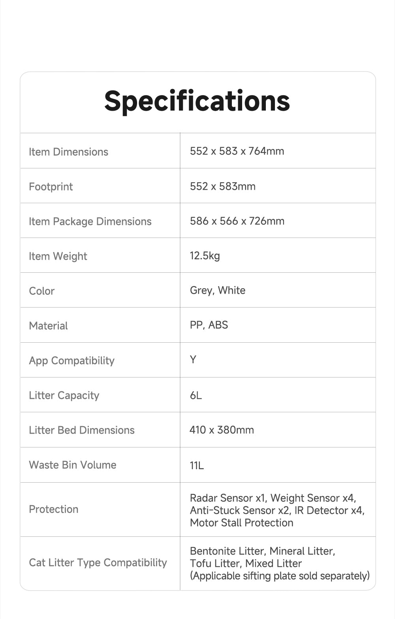Viewport: 395px width, 619px height.
Task: Click the 552 x 583 x 764mm value
Action: [237, 151]
